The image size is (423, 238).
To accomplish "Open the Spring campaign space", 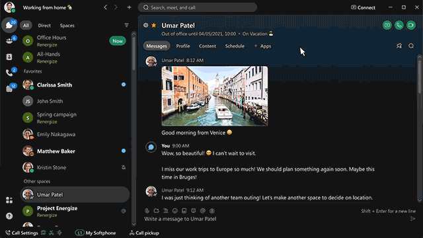I will [75, 118].
